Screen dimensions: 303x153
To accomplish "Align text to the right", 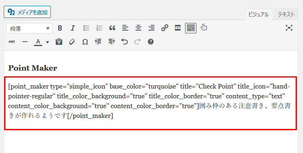I will [151, 28].
